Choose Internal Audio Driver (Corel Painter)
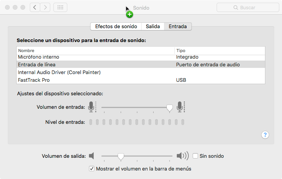 141,72
